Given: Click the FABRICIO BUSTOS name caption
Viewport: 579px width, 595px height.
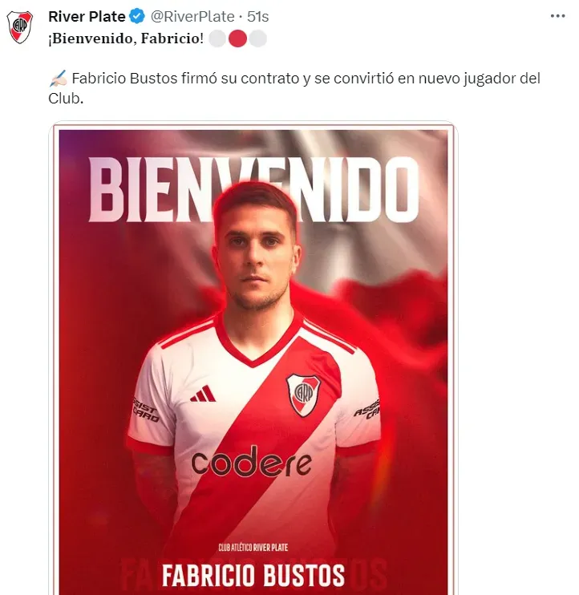Looking at the screenshot, I should click(253, 575).
